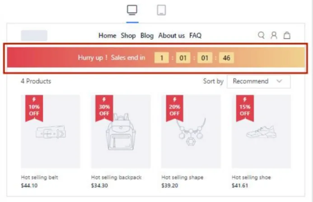Click the placeholder store logo
The image size is (313, 202).
click(x=34, y=36)
